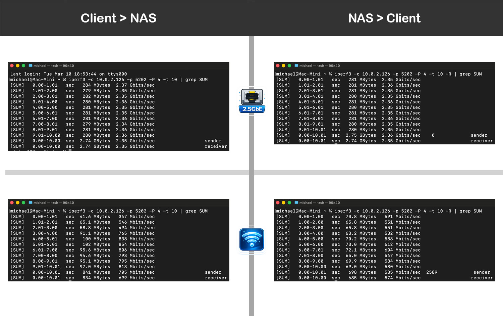
Task: Click the 2.5GbE Ethernet port icon
Action: tap(252, 100)
